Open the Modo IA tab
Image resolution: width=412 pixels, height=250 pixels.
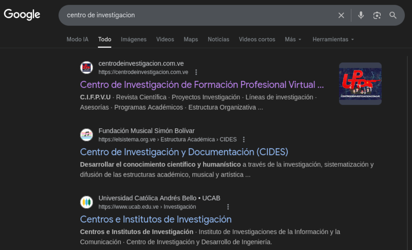click(77, 39)
